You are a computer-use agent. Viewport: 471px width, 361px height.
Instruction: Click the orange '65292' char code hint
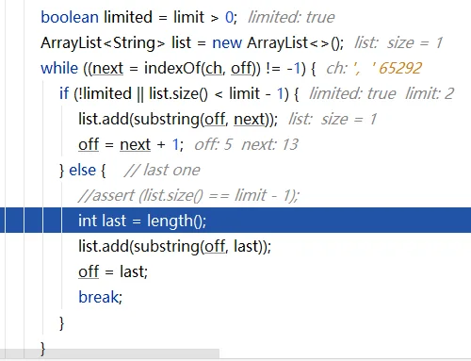tap(400, 68)
